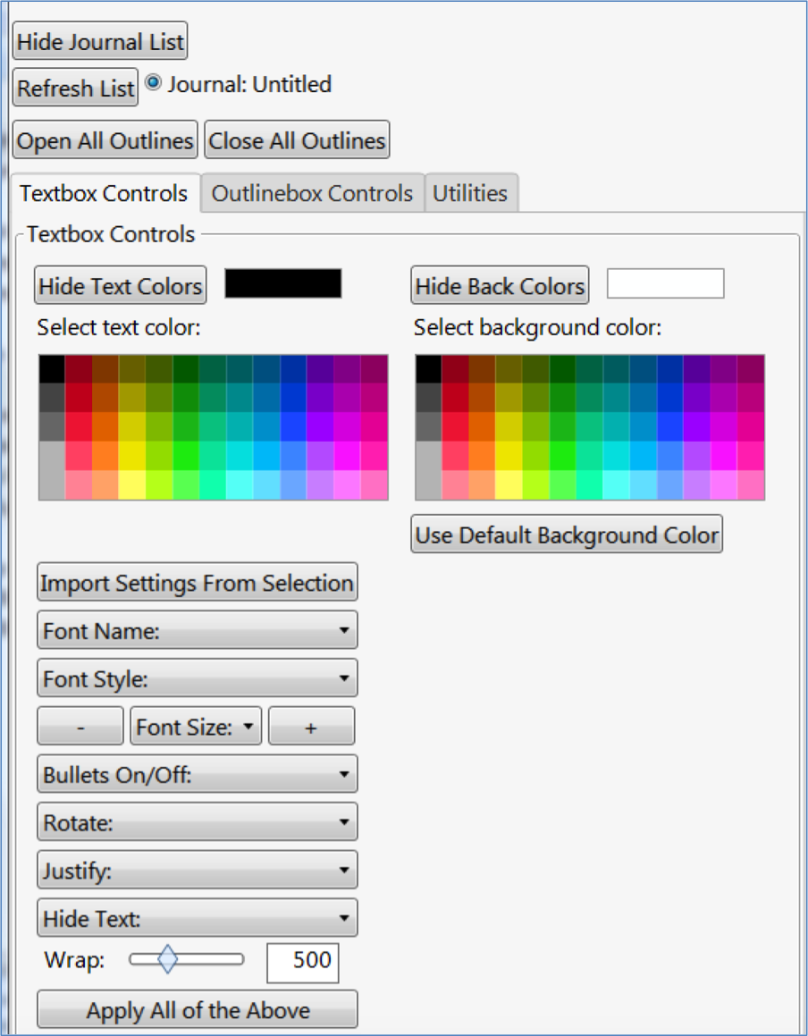808x1036 pixels.
Task: Open the Utilities tab
Action: point(471,192)
